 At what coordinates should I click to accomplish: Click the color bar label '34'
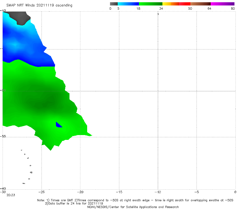pos(161,8)
